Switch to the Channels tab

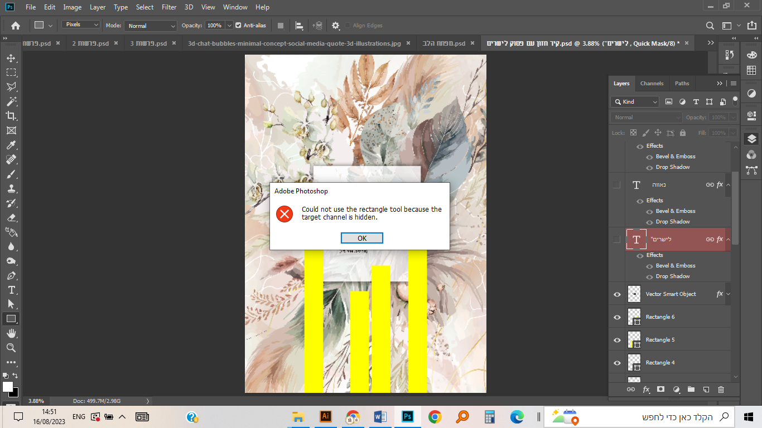[x=652, y=84]
